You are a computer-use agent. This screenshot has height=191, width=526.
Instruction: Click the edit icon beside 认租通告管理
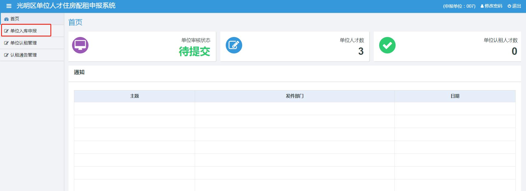(6, 55)
